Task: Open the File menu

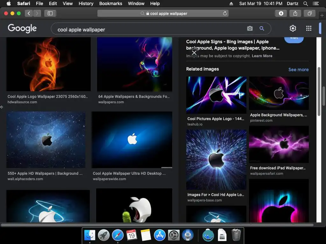Action: [x=39, y=3]
